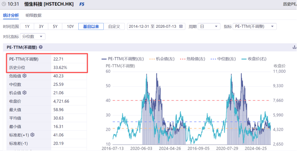
Task: Click the F5 refresh shortcut label
Action: [82, 4]
